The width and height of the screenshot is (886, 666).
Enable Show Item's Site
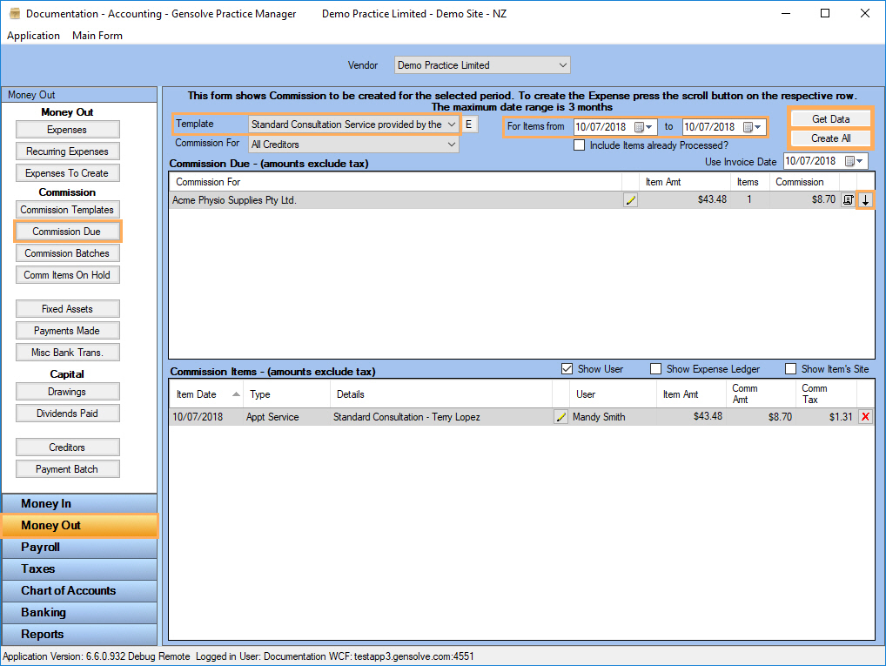791,369
